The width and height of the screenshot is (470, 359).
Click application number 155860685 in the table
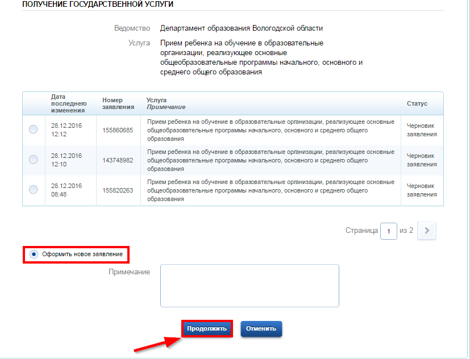tap(118, 130)
